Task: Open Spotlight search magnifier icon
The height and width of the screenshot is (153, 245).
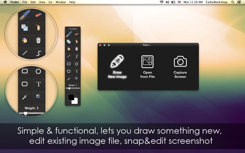Action: tap(233, 2)
